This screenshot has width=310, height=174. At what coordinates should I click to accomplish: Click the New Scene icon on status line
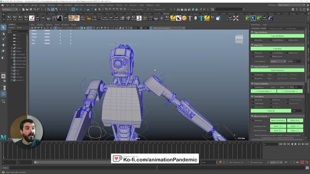pyautogui.click(x=23, y=9)
